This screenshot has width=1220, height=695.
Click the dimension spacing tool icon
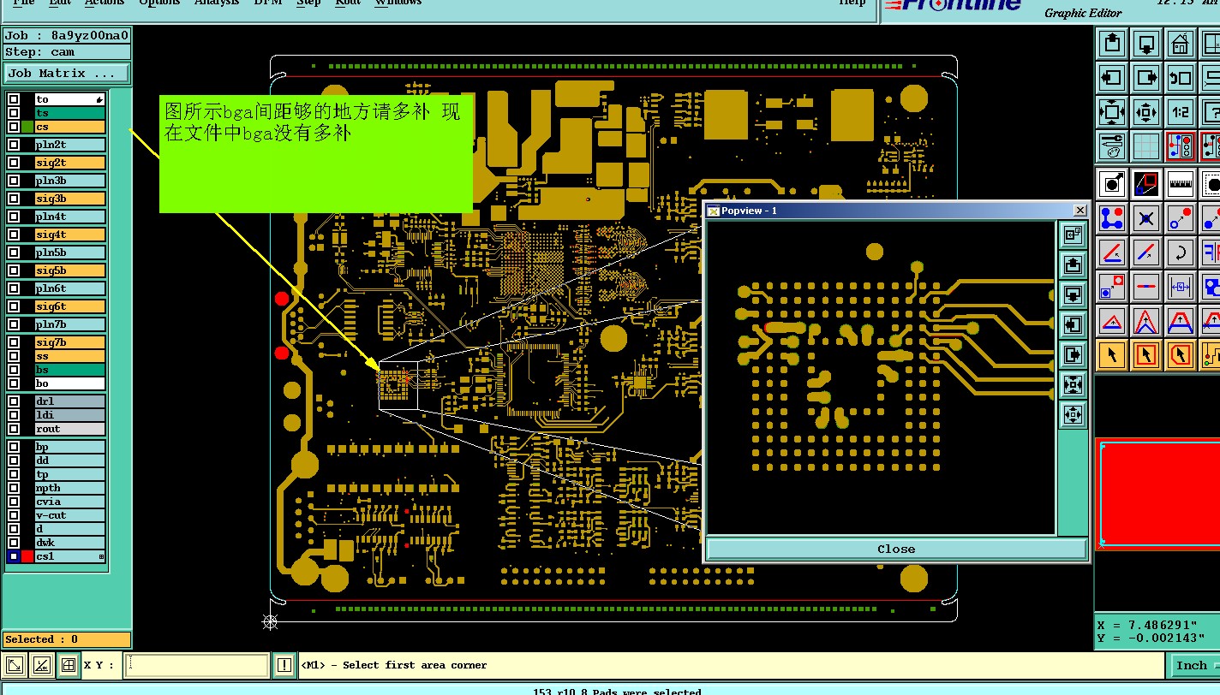1181,286
